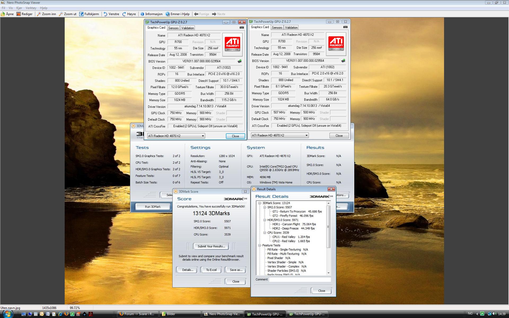This screenshot has height=318, width=509.
Task: Click Close in Result Details dialog
Action: (x=322, y=291)
